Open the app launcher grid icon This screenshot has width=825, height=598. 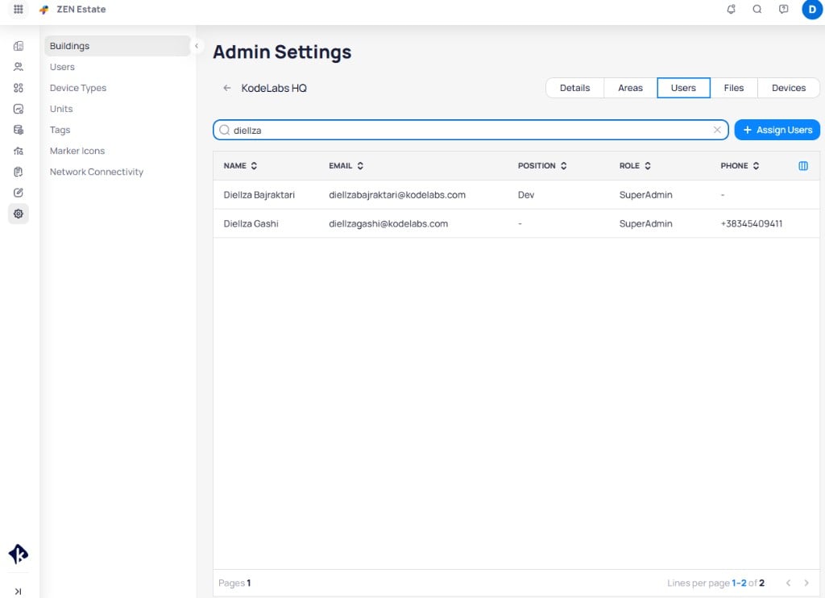(x=19, y=9)
